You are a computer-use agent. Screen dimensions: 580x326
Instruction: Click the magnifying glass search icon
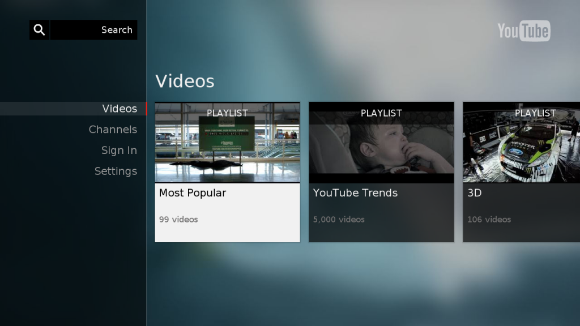click(x=39, y=30)
